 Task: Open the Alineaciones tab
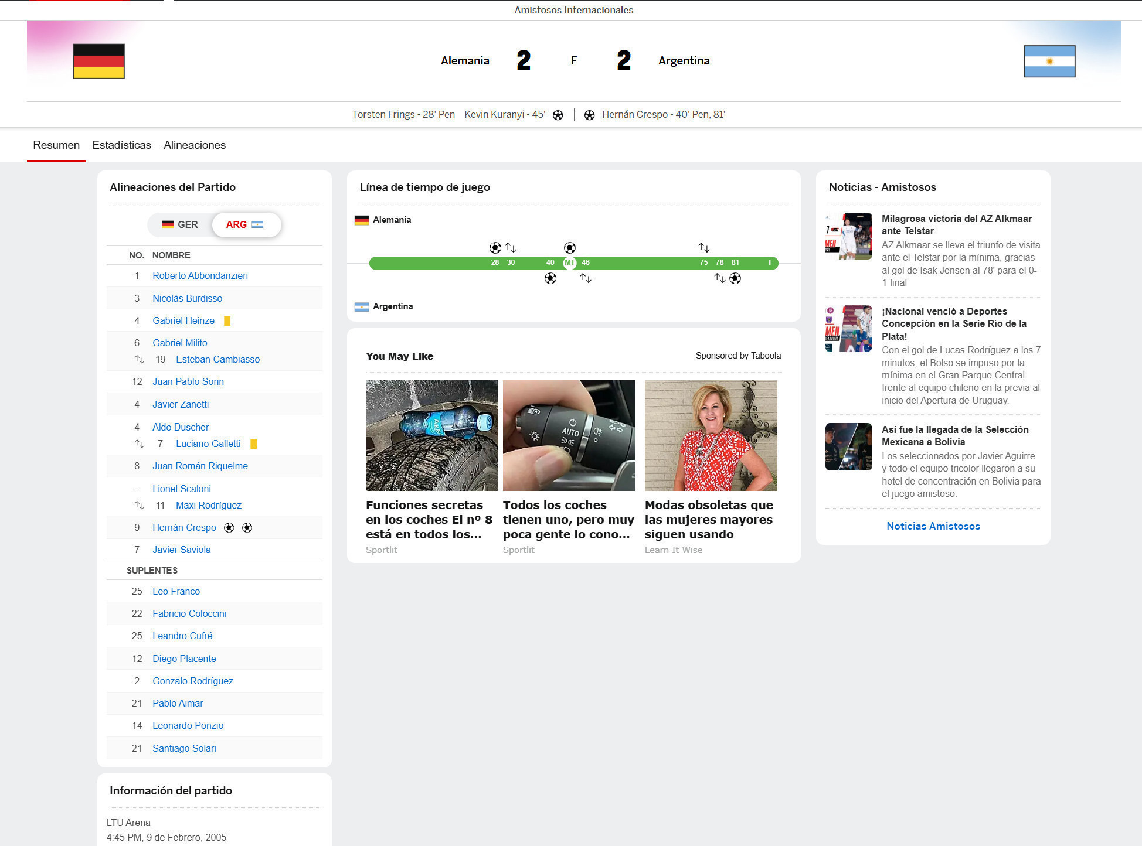pyautogui.click(x=195, y=145)
